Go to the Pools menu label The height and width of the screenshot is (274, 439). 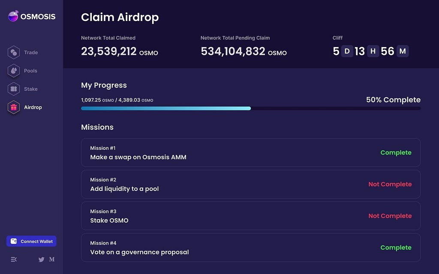pos(30,71)
